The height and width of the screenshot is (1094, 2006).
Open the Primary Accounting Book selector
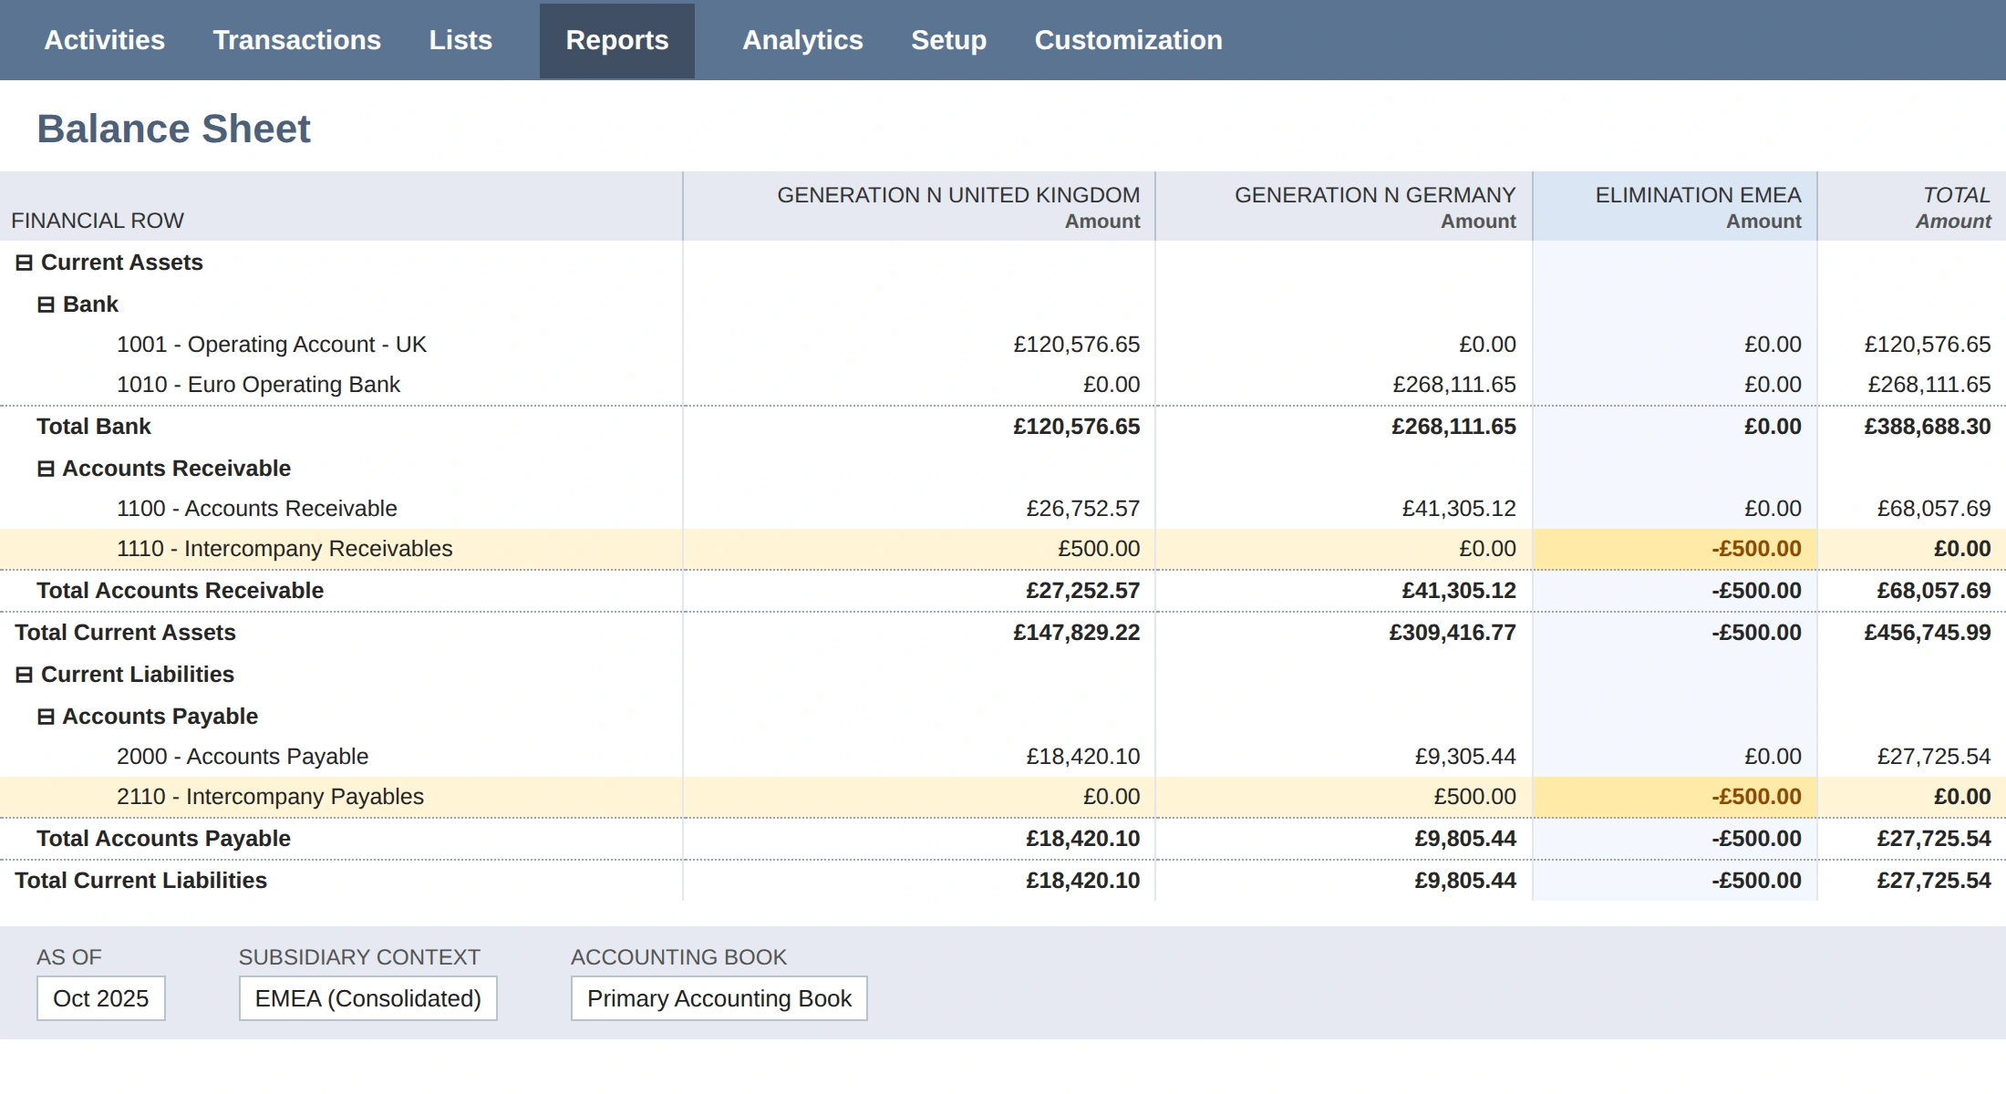pyautogui.click(x=719, y=998)
